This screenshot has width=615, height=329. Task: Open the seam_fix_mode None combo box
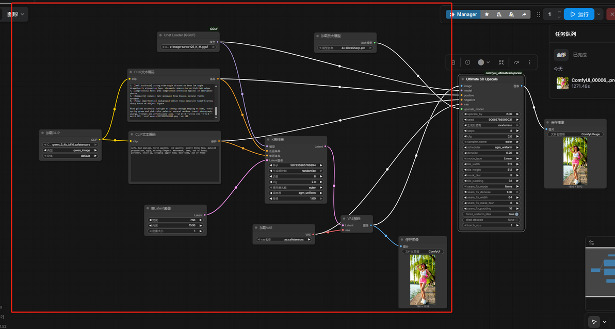click(x=492, y=187)
